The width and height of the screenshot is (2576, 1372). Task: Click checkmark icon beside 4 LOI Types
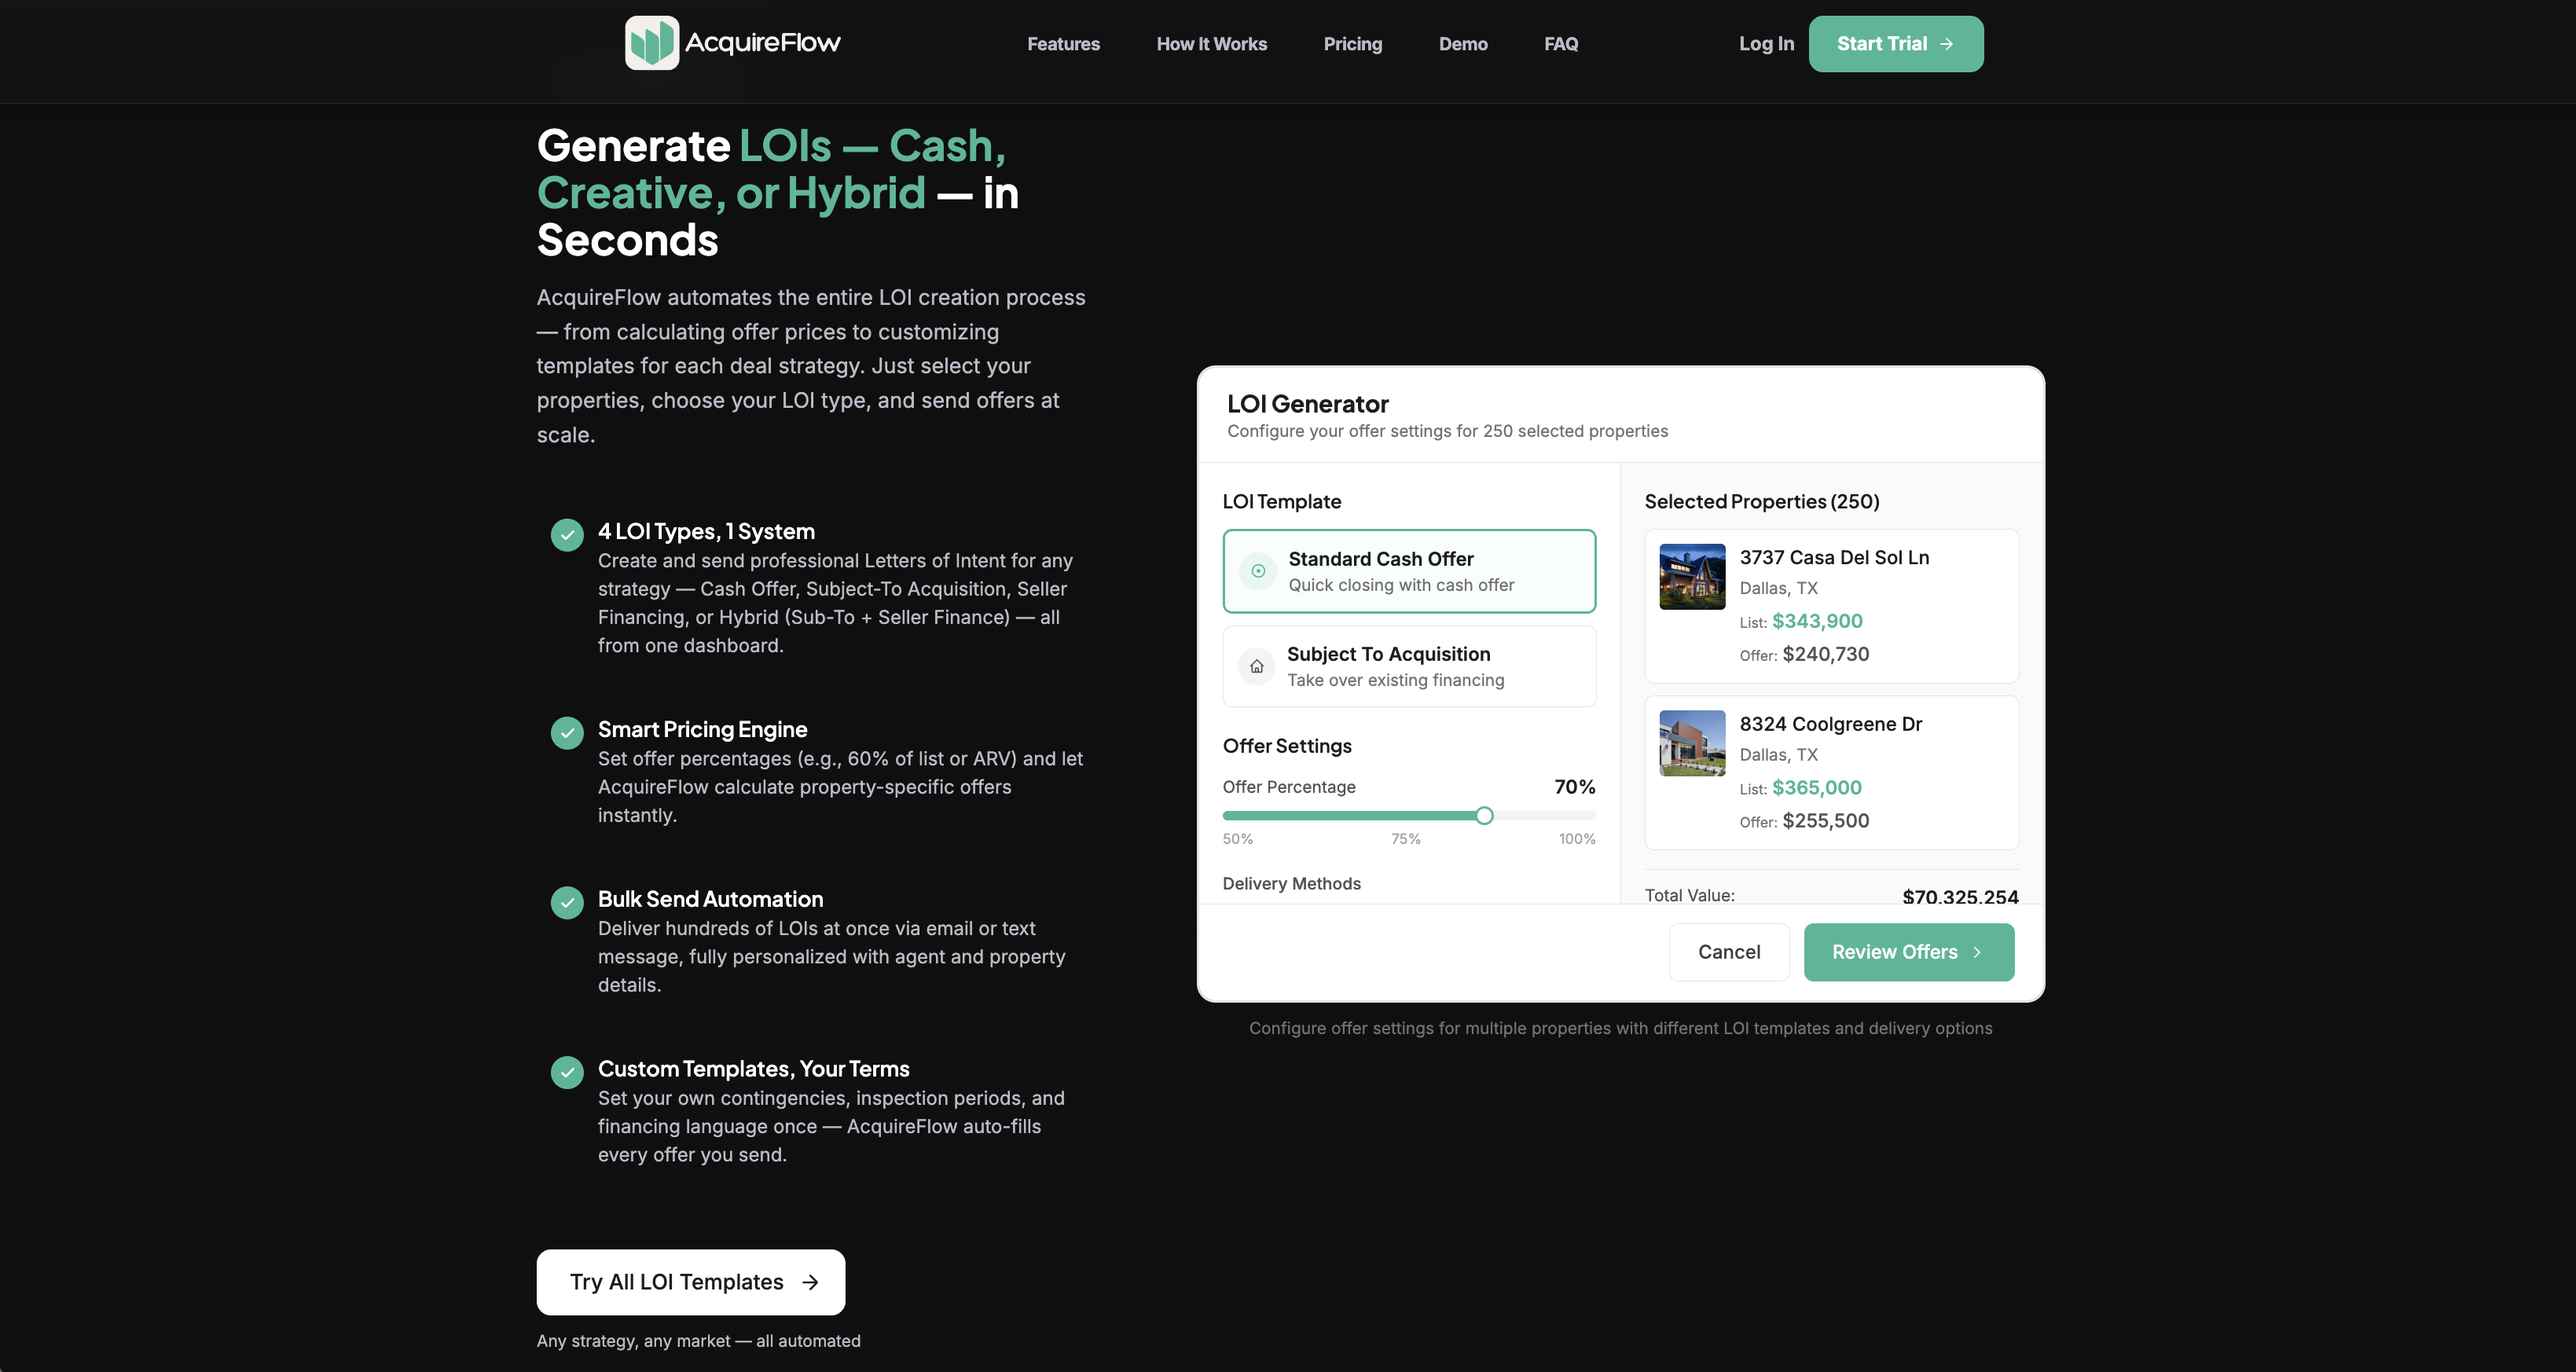point(567,535)
